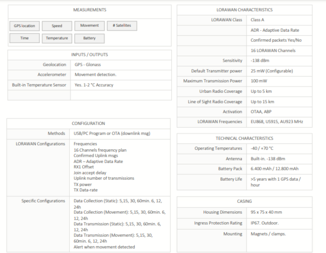Click 'Built-in. -138 dBm' antenna value
Screen dimensions: 326x253
(x=268, y=159)
